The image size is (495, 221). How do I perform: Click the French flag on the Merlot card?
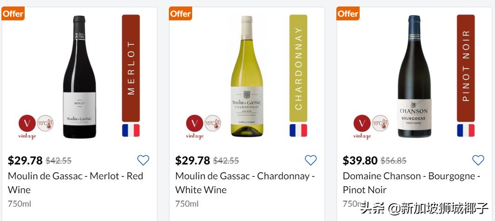[131, 131]
